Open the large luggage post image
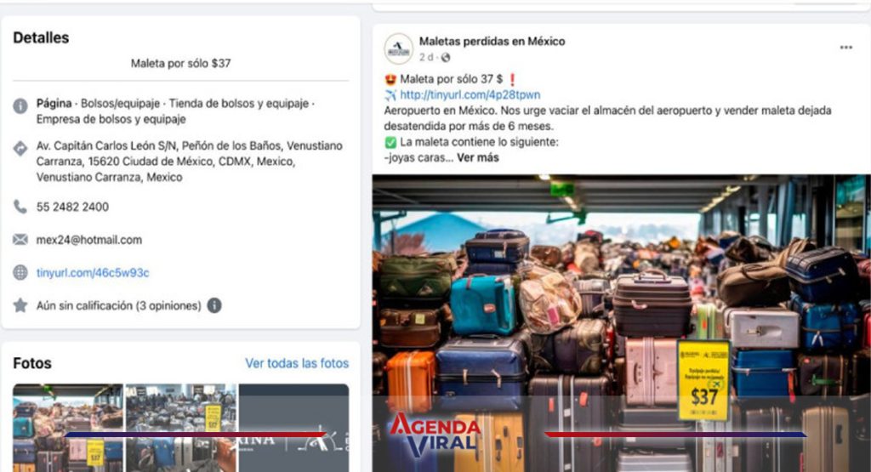 tap(621, 323)
